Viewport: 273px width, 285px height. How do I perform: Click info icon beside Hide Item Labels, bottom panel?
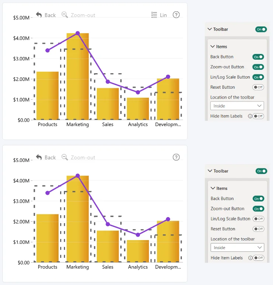pyautogui.click(x=250, y=258)
